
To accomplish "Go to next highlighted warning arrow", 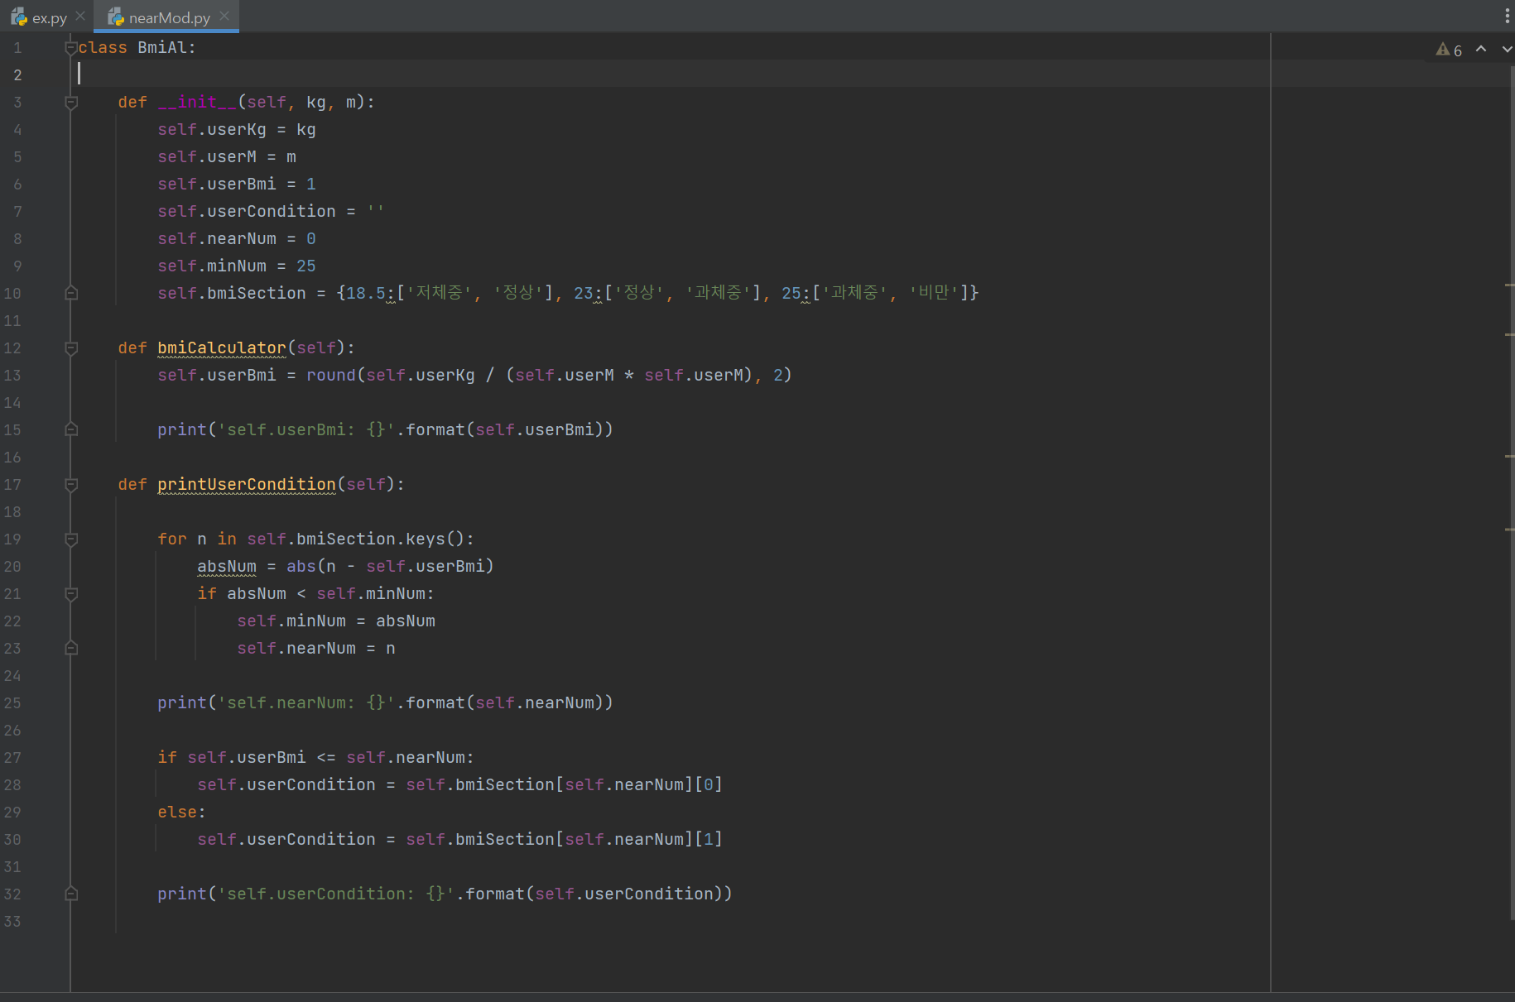I will [x=1507, y=49].
